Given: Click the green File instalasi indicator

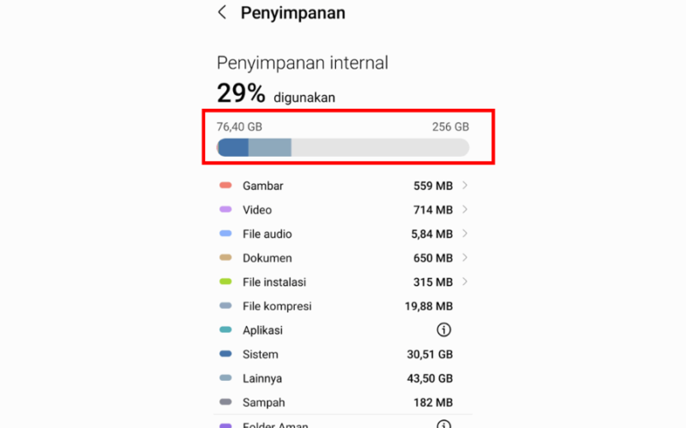Looking at the screenshot, I should pos(226,282).
